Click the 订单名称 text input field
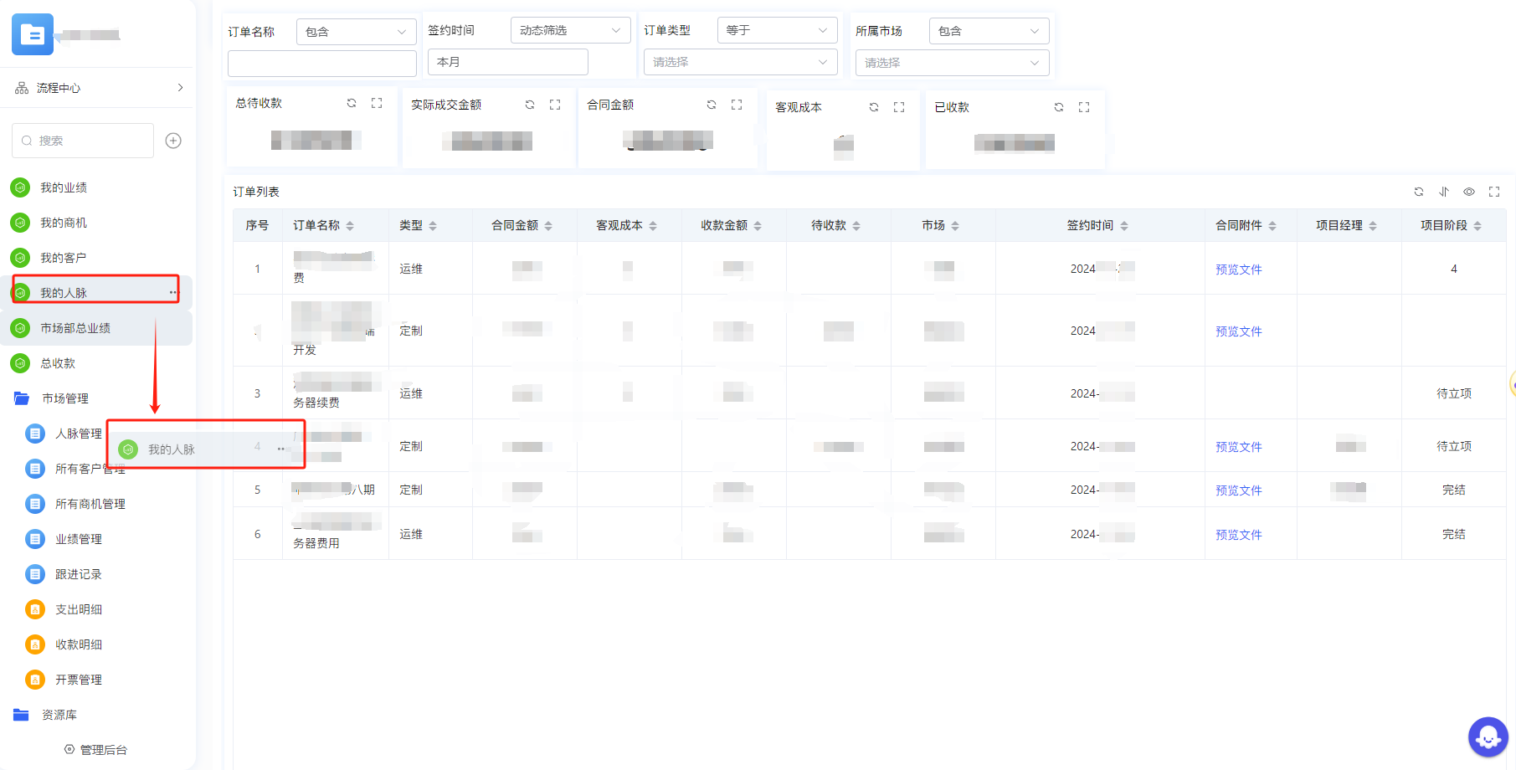 [x=322, y=64]
